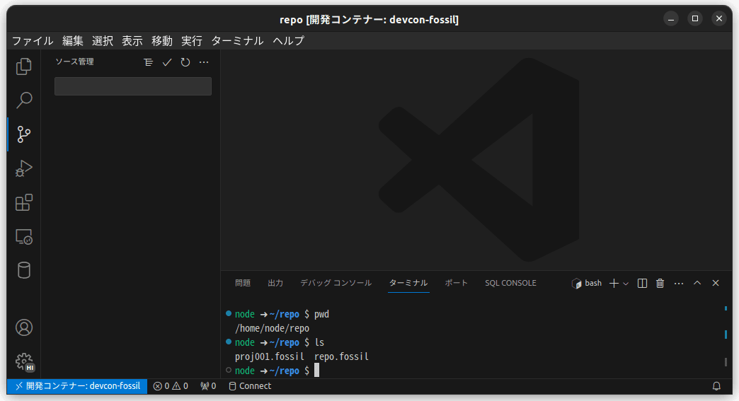
Task: Open the 選択 menu
Action: (x=102, y=41)
